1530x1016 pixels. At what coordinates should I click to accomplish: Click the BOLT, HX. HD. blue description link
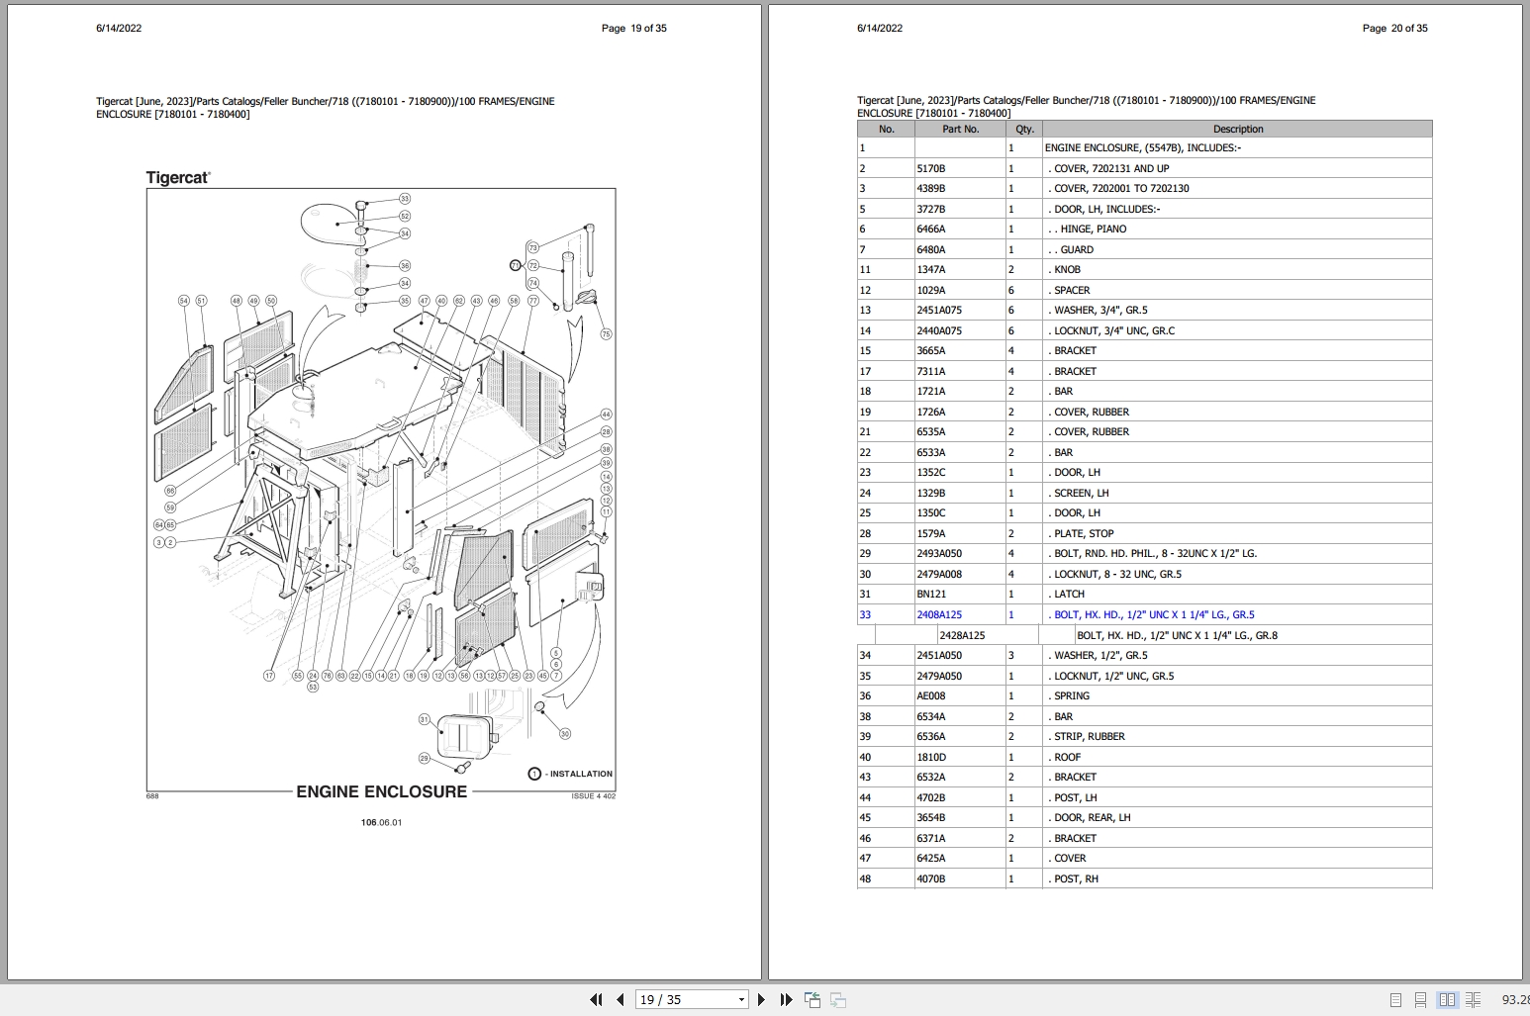(x=1152, y=614)
